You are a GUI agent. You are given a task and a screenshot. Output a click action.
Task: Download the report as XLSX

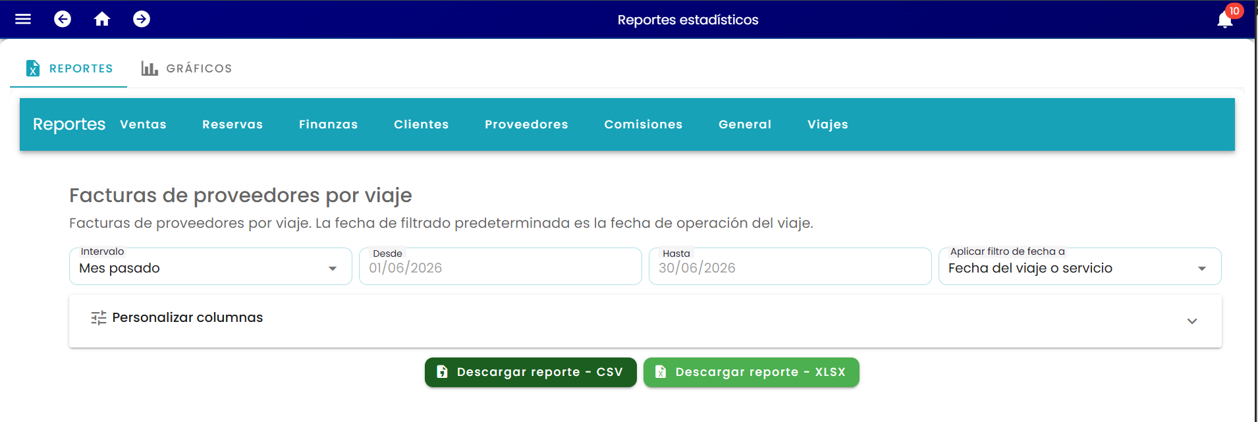click(752, 373)
